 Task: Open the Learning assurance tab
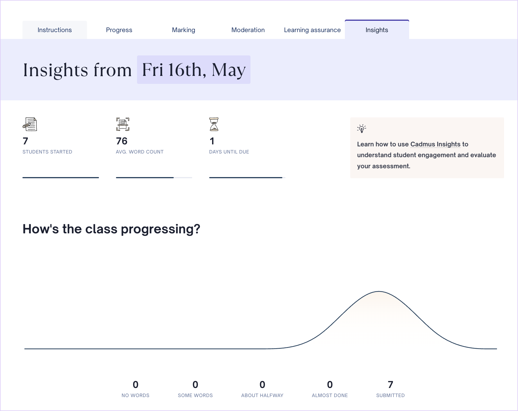coord(312,30)
